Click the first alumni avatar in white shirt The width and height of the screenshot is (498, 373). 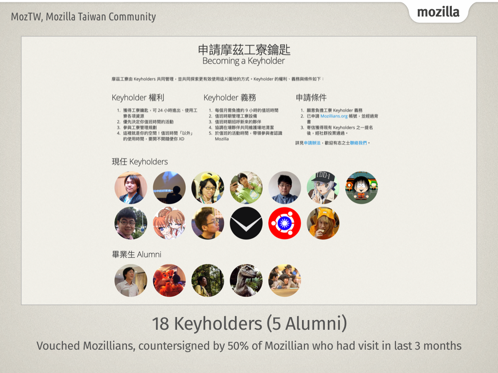(131, 280)
